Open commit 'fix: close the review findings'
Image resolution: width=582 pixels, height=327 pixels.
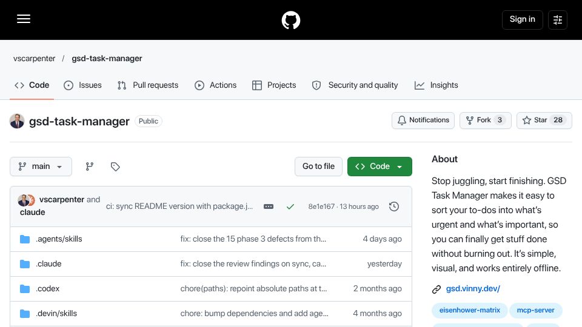coord(253,264)
